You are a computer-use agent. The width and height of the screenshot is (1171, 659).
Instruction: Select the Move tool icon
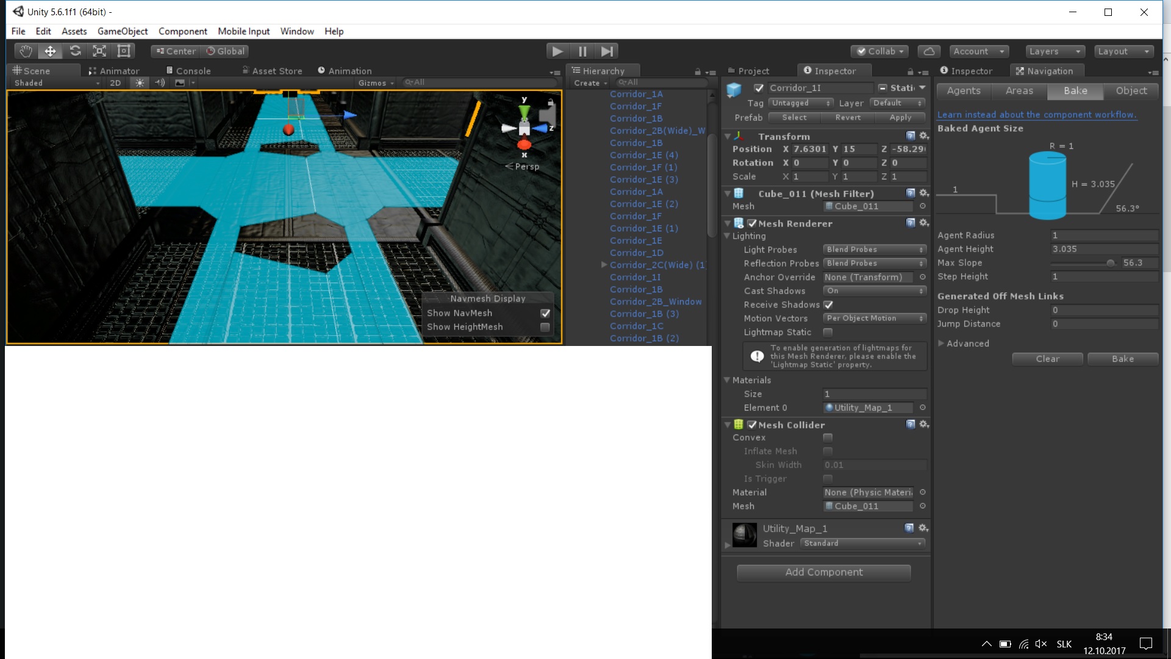click(50, 51)
